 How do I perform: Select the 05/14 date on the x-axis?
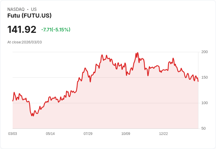50,134
